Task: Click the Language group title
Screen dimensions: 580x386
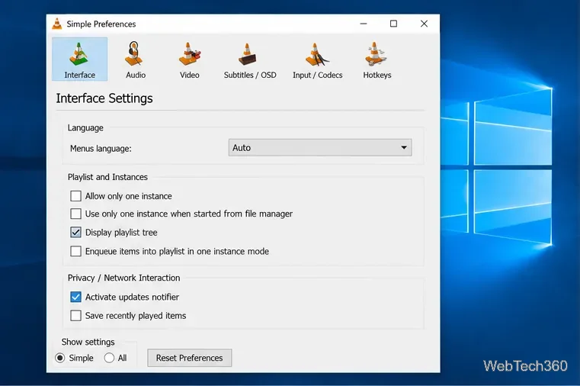Action: (x=85, y=127)
